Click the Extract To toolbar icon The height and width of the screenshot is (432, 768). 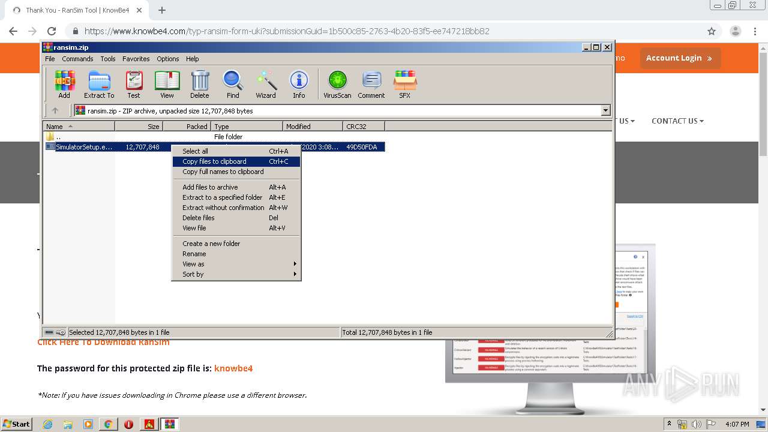pos(99,84)
